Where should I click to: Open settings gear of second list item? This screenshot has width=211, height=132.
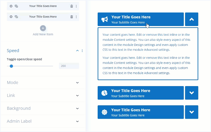(x=11, y=17)
